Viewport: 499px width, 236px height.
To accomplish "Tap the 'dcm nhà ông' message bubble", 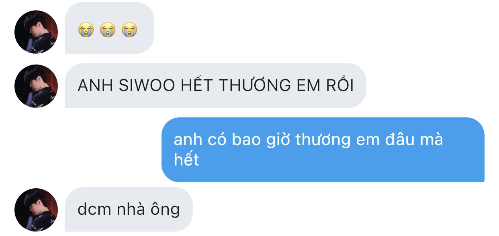I will click(x=129, y=210).
